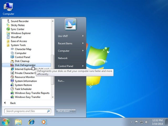Screen dimensions: 168x126
Task: Click the Sticky Notes label
Action: point(18,25)
